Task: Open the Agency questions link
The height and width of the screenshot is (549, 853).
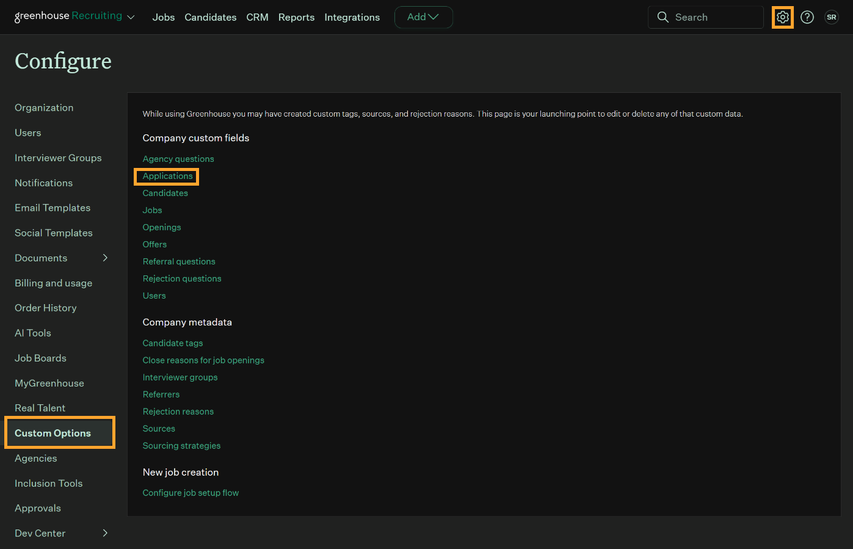Action: (x=178, y=159)
